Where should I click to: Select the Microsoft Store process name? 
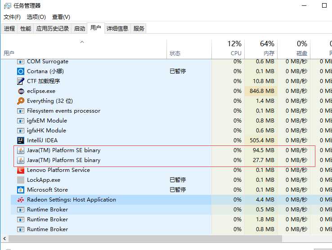47,190
